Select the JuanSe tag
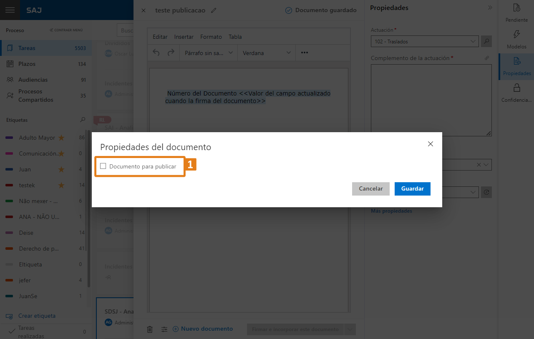The image size is (534, 339). (28, 296)
